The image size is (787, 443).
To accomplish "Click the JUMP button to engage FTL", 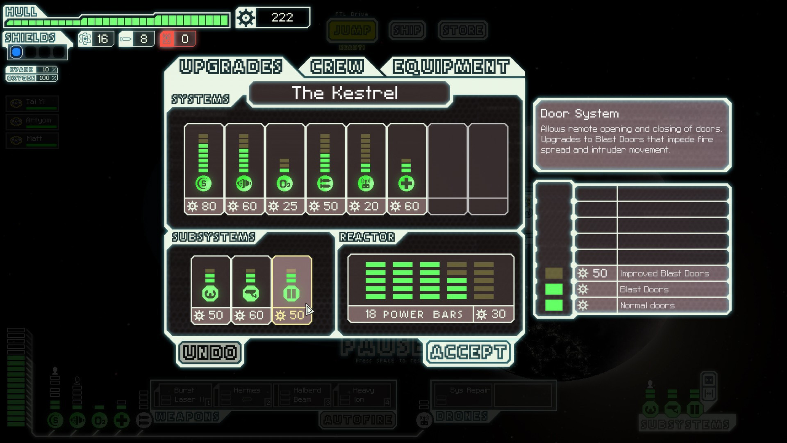I will [352, 30].
